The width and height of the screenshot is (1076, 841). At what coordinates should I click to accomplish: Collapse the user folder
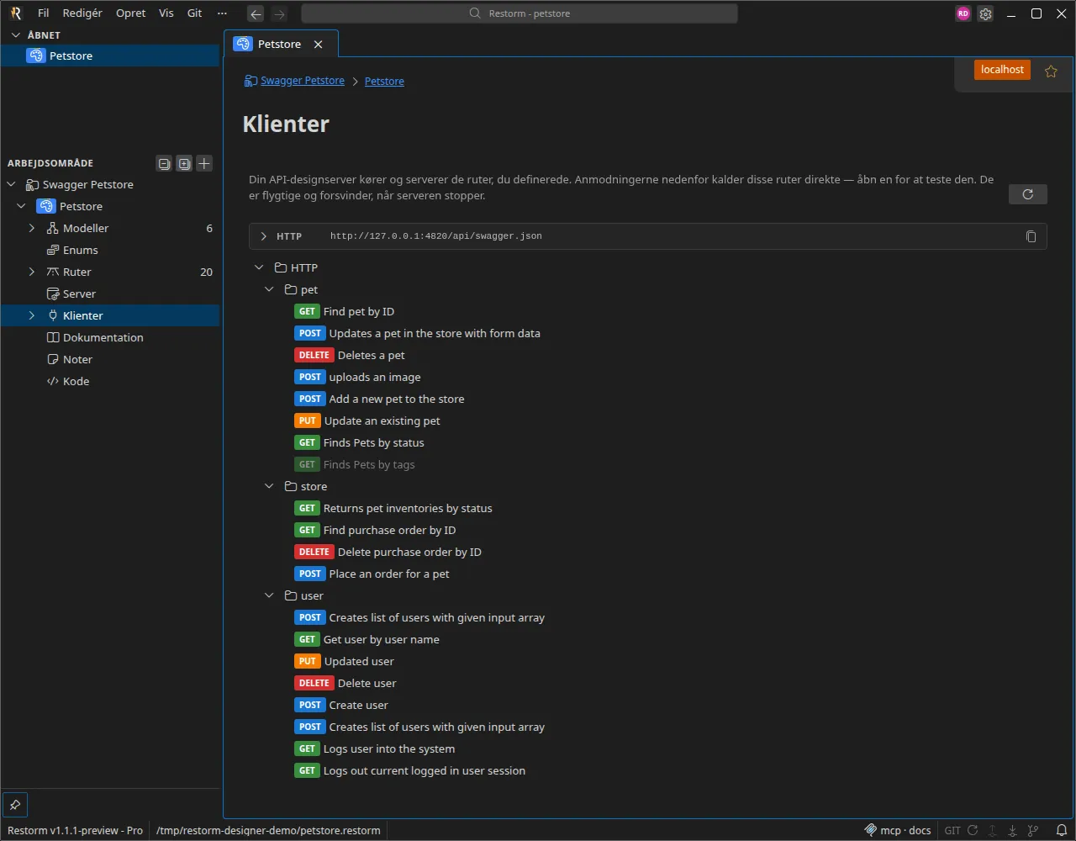point(269,595)
